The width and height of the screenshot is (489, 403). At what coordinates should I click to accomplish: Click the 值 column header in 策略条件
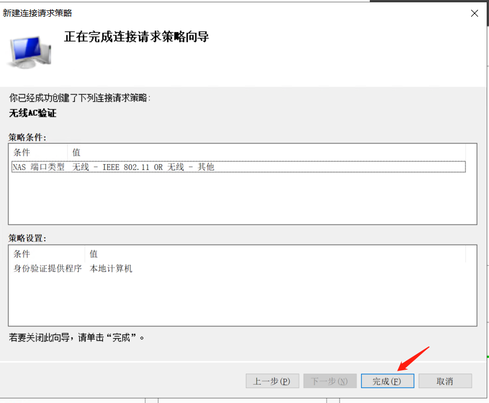267,153
